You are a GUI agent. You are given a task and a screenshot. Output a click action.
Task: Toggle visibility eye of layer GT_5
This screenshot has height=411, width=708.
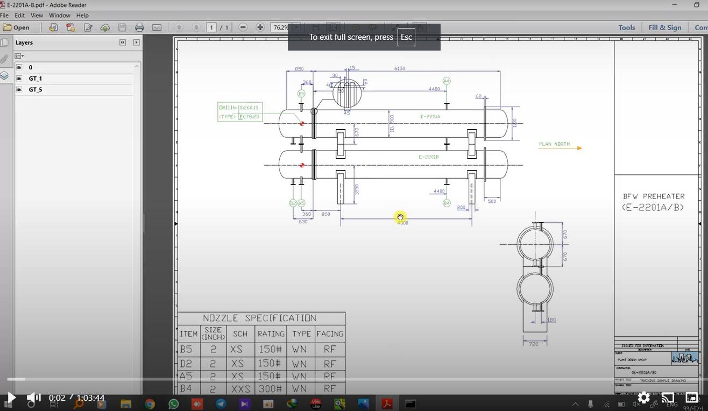pos(19,89)
